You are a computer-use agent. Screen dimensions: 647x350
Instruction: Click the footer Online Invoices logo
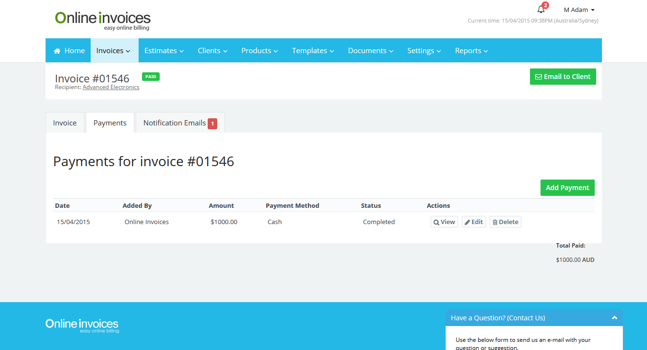pyautogui.click(x=82, y=326)
